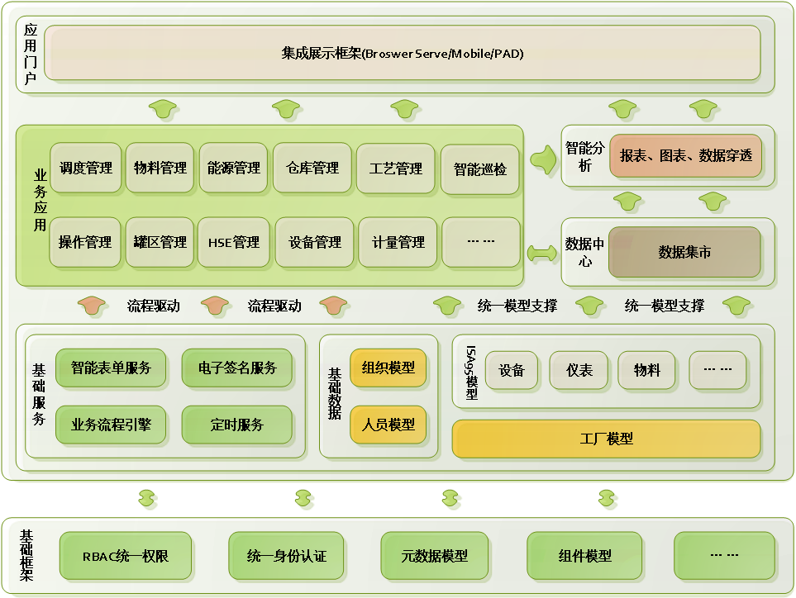Click the orange arrow between the 流程驱动 labels
796x598 pixels.
[215, 306]
